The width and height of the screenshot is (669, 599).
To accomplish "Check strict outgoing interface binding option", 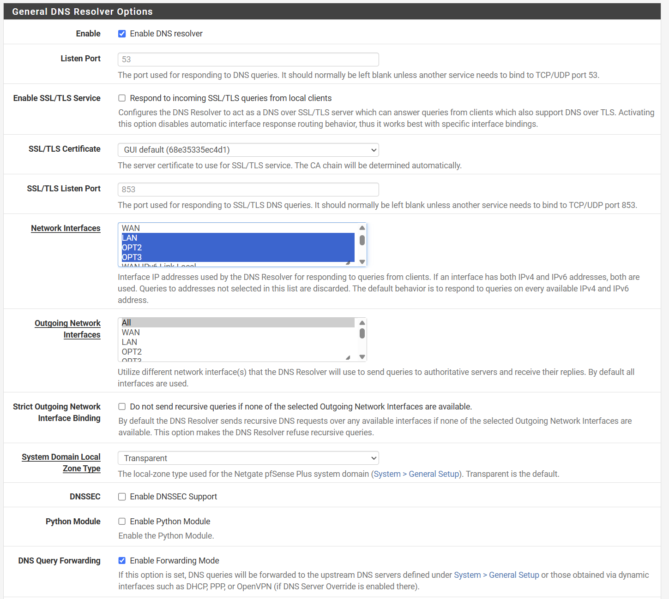I will (x=122, y=407).
